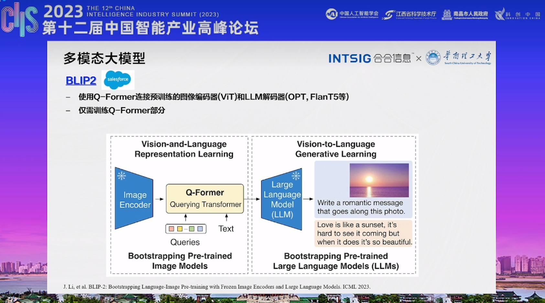Click the J. Li et al. citation line

tap(217, 287)
